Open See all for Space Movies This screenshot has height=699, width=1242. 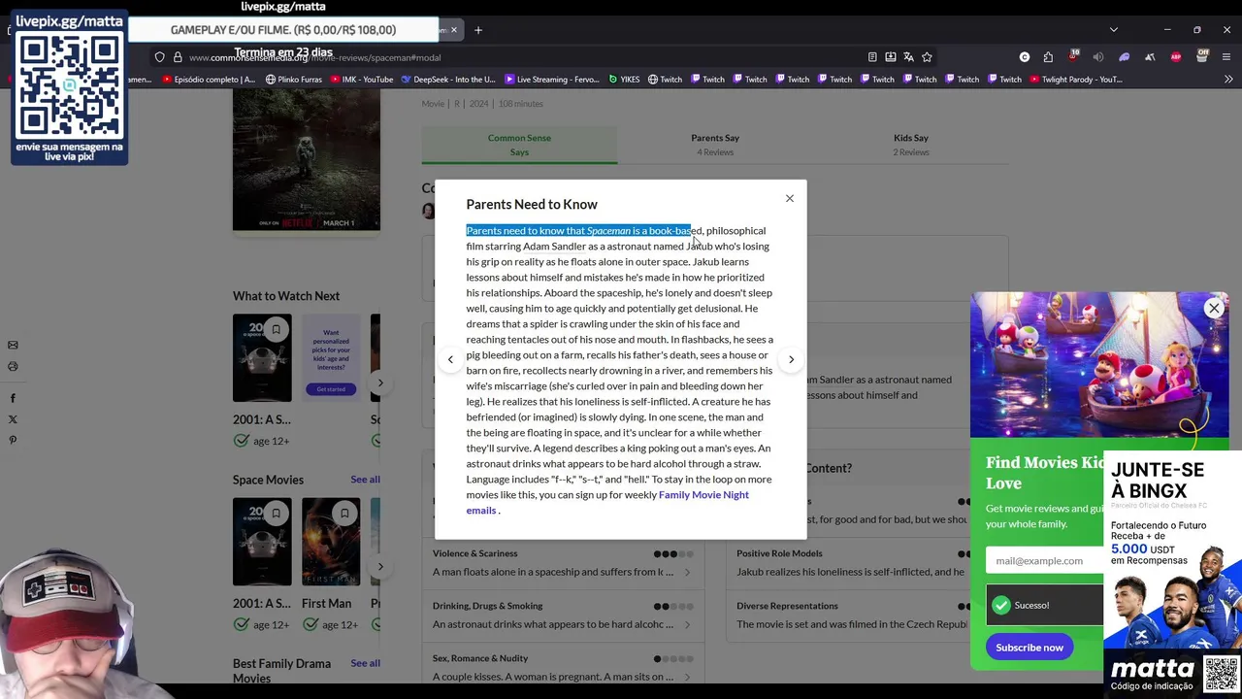pyautogui.click(x=365, y=480)
